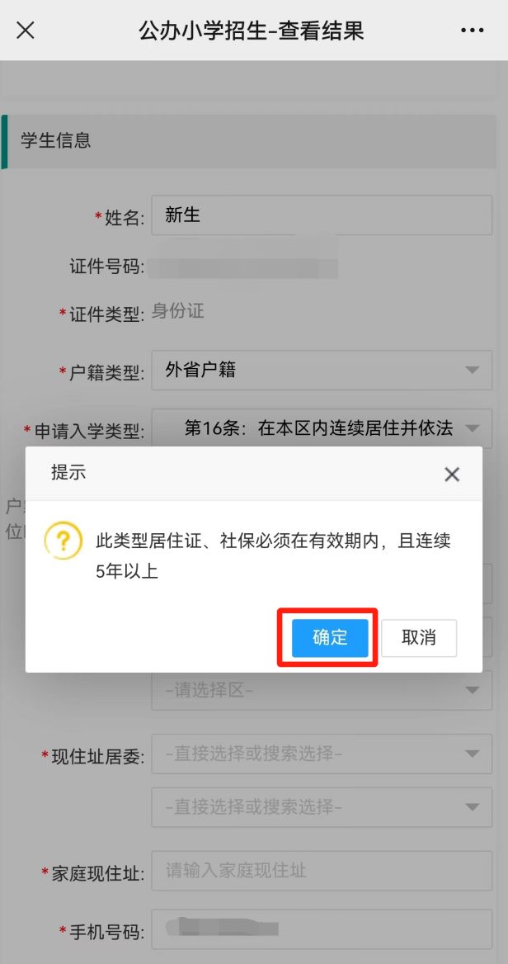
Task: Click the 提示 dialog title text
Action: 68,473
